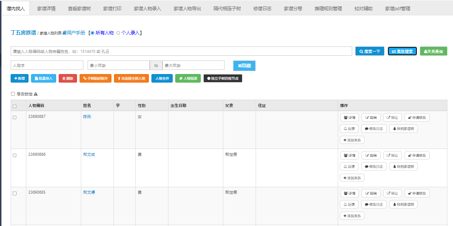This screenshot has width=453, height=226.
Task: Open 修改日志 for 郑文德
Action: 374,204
